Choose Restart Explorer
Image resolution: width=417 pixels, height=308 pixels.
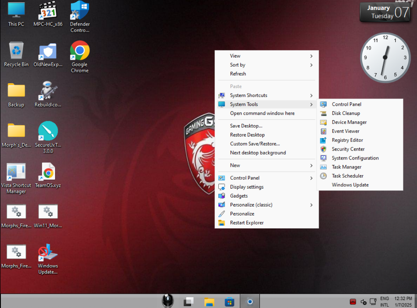pos(267,223)
